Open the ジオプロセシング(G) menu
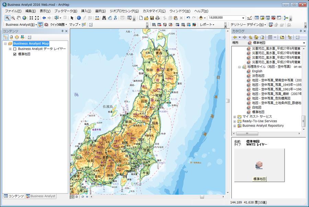The width and height of the screenshot is (309, 207). [124, 11]
